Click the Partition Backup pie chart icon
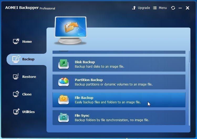This screenshot has width=197, height=139. coord(64,82)
